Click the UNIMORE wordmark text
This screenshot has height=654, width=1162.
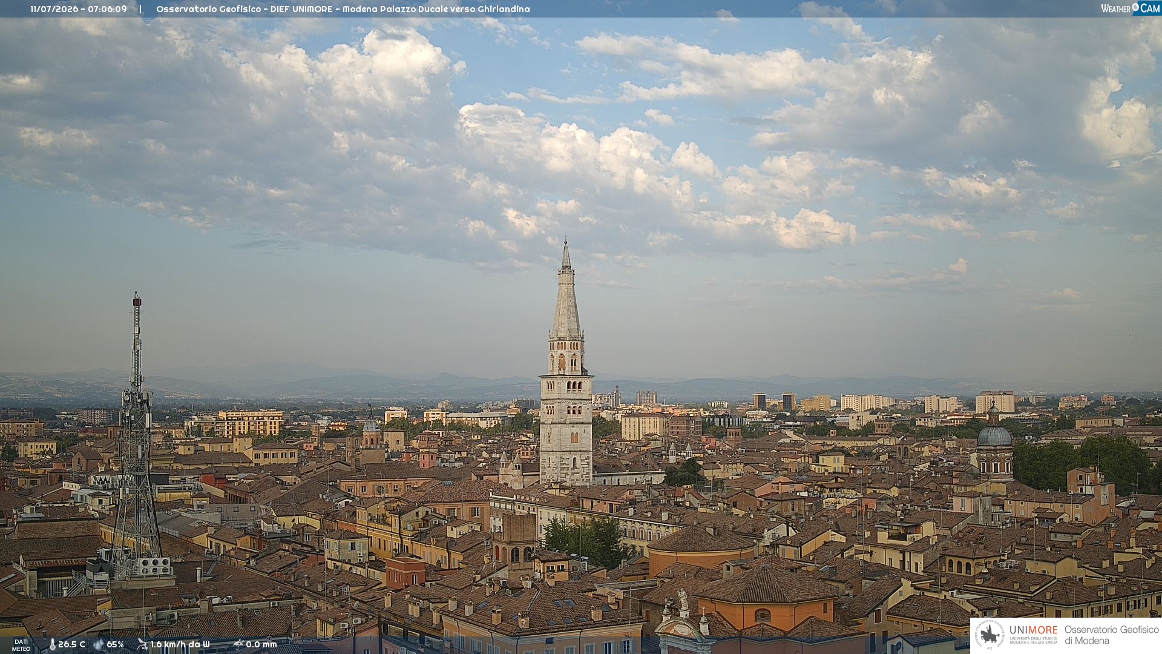pos(1033,630)
